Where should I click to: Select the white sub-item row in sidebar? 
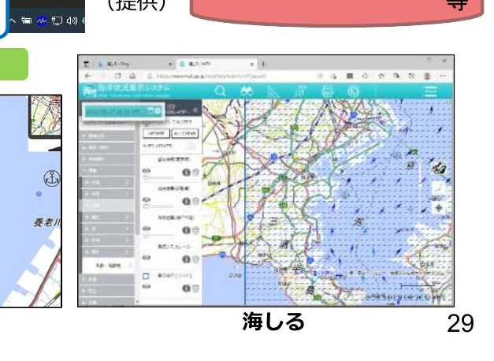(108, 266)
